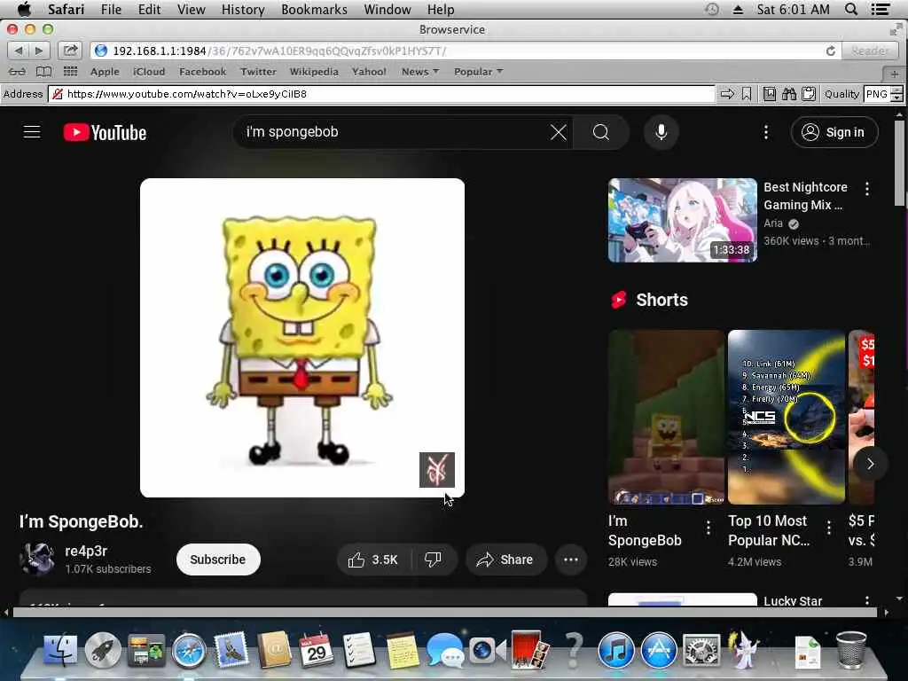
Task: Open I'm SpongeBob short thumbnail
Action: coord(667,418)
